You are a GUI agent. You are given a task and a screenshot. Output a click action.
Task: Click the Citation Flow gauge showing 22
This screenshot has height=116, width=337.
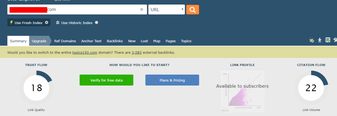coord(311,88)
